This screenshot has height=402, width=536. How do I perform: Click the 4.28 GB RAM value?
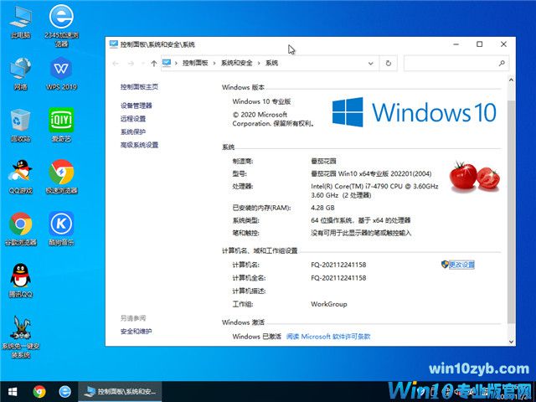coord(322,208)
